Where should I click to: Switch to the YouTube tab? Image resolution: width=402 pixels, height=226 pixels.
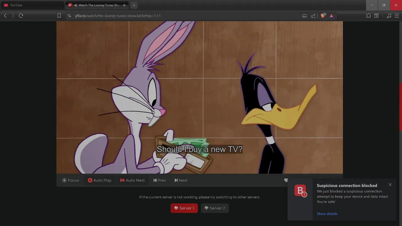[32, 5]
